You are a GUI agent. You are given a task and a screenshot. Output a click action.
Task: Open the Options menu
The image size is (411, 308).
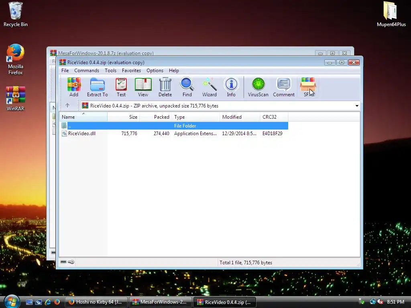(x=155, y=71)
